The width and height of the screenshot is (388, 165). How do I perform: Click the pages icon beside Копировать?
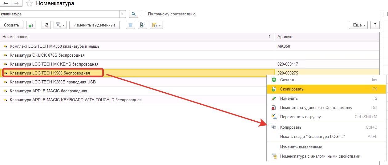[274, 127]
